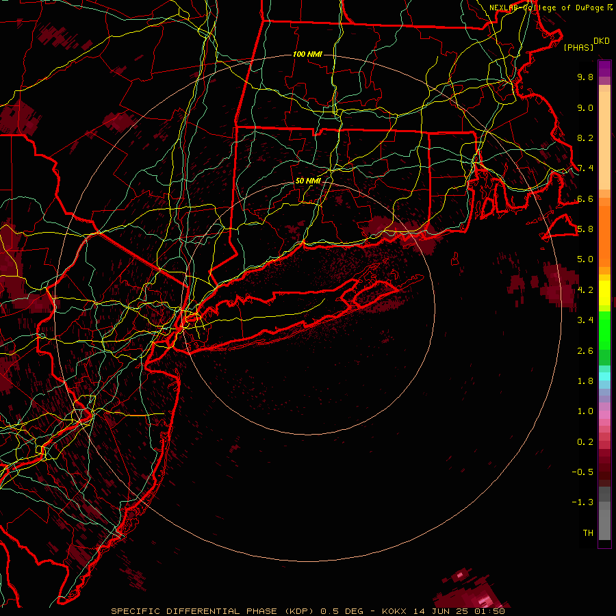The height and width of the screenshot is (616, 616).
Task: Click the 2.6 value on the scale
Action: point(585,351)
